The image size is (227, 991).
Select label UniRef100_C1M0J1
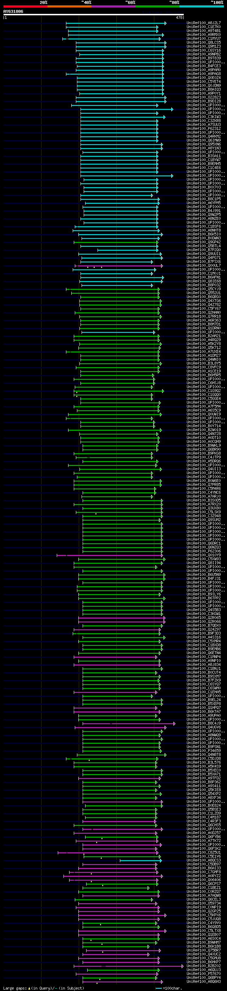click(204, 274)
